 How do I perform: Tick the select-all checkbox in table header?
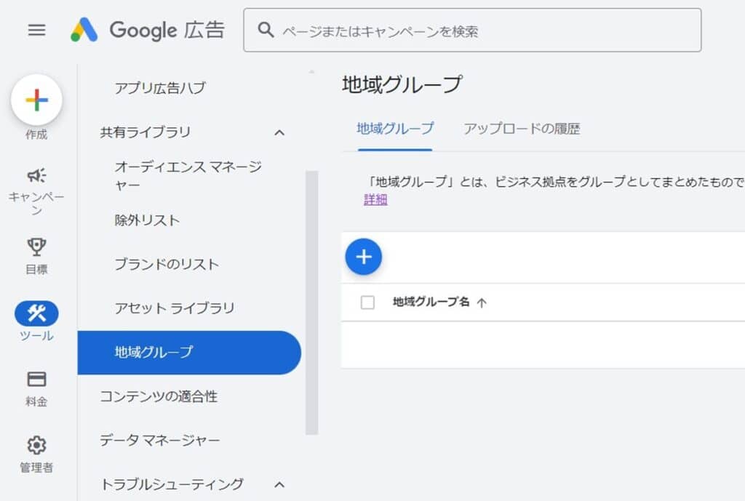[367, 302]
